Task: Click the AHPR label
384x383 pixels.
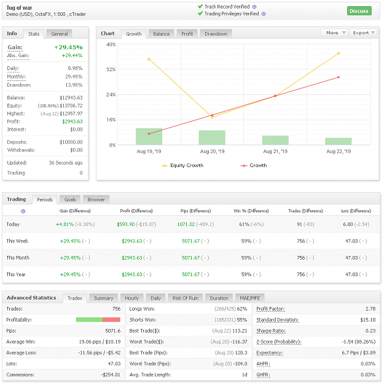Action: (263, 364)
